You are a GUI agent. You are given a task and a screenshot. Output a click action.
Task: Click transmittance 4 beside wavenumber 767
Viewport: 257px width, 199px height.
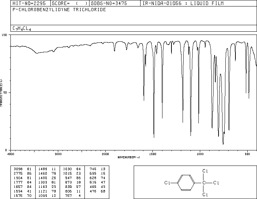pos(80,195)
